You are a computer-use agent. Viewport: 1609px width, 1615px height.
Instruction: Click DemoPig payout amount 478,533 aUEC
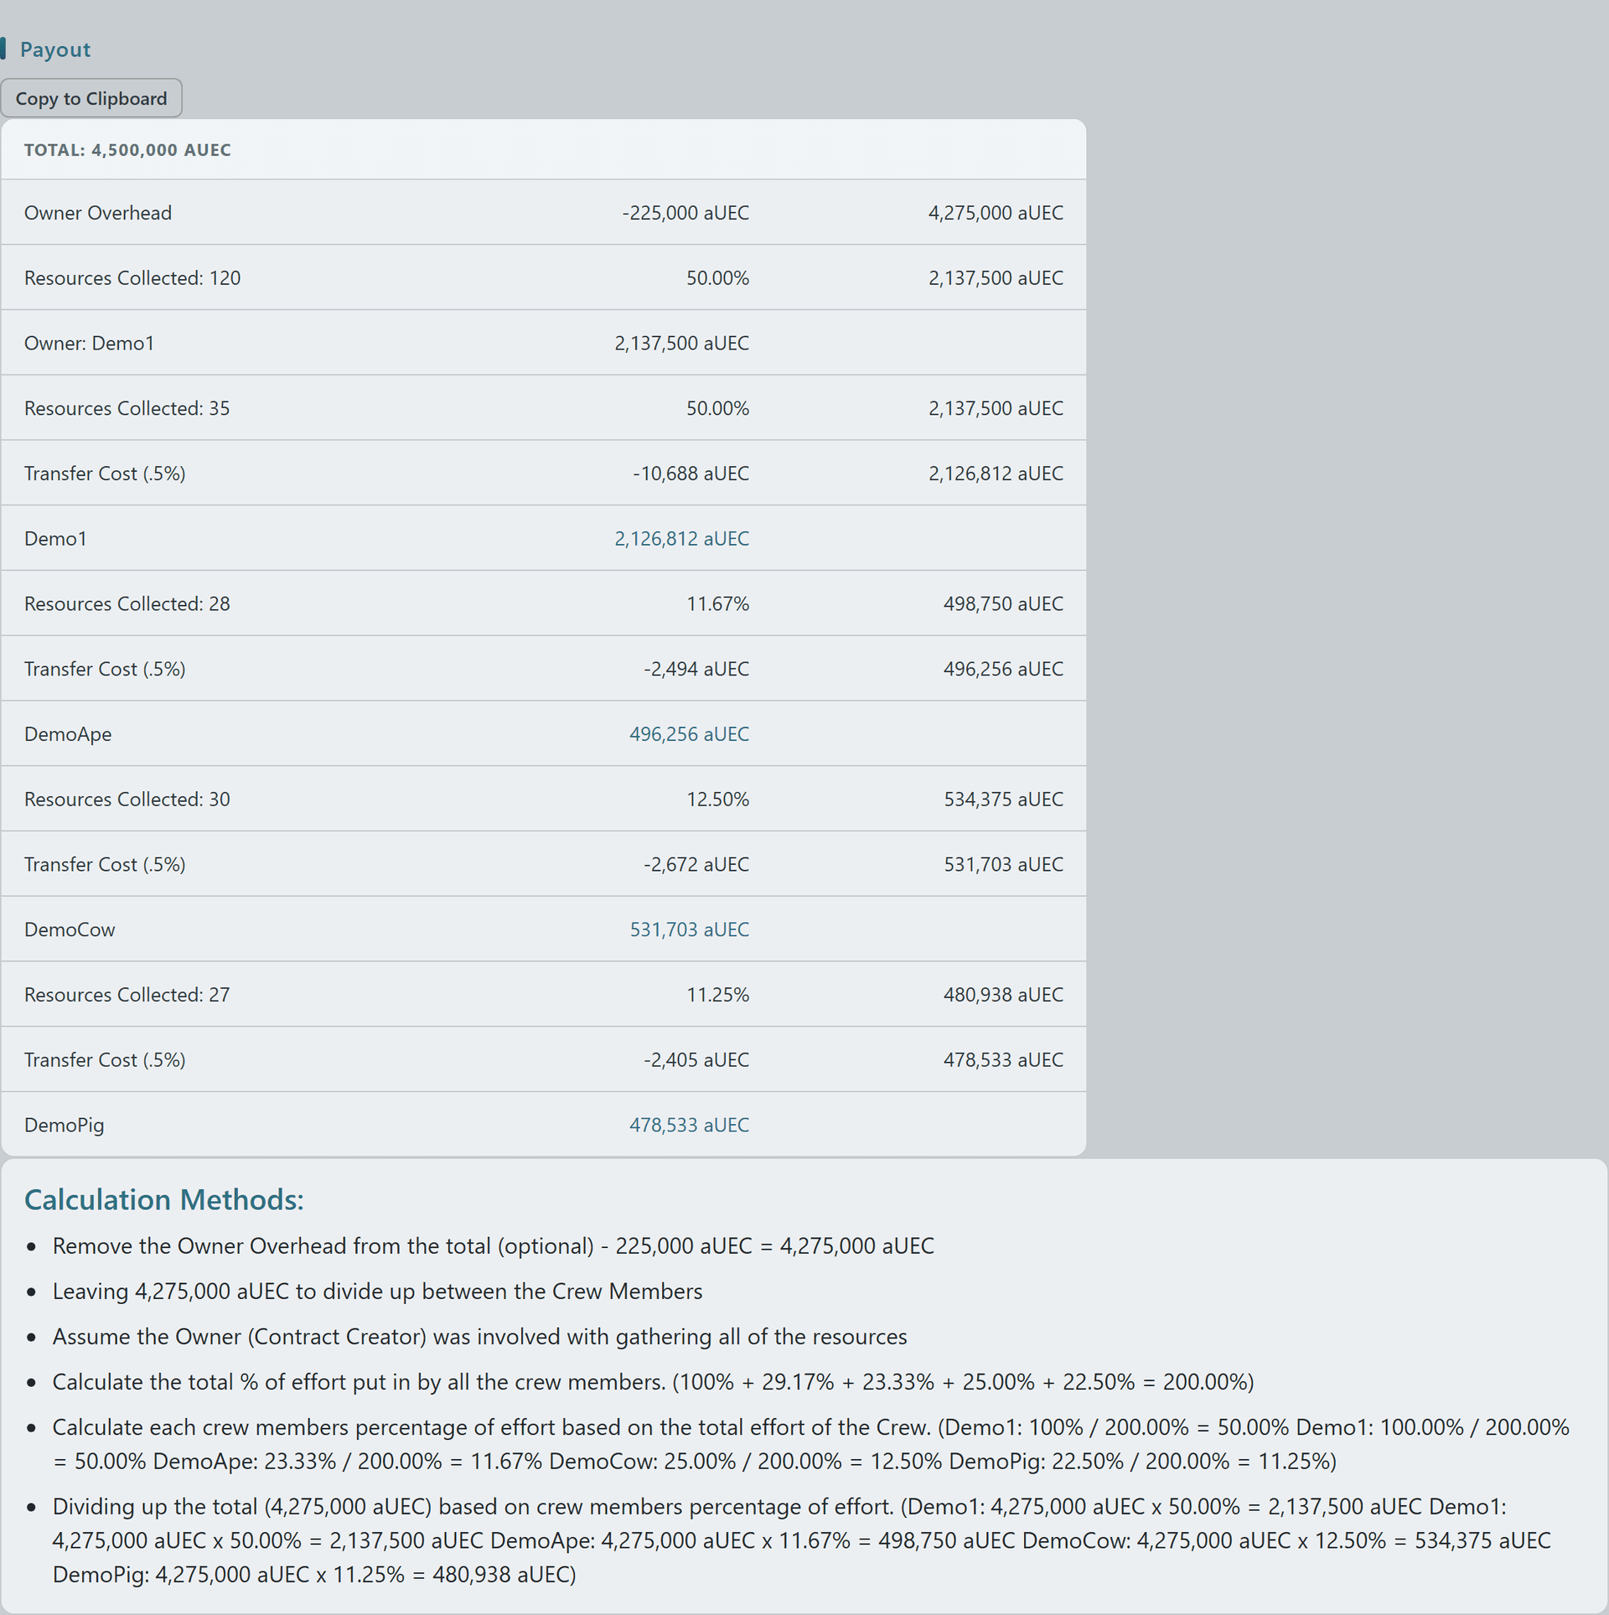pos(689,1125)
